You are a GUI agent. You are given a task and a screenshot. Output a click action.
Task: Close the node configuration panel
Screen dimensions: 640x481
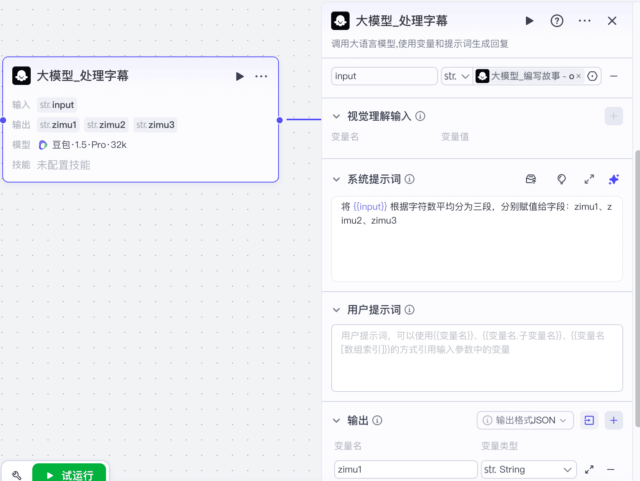[612, 21]
